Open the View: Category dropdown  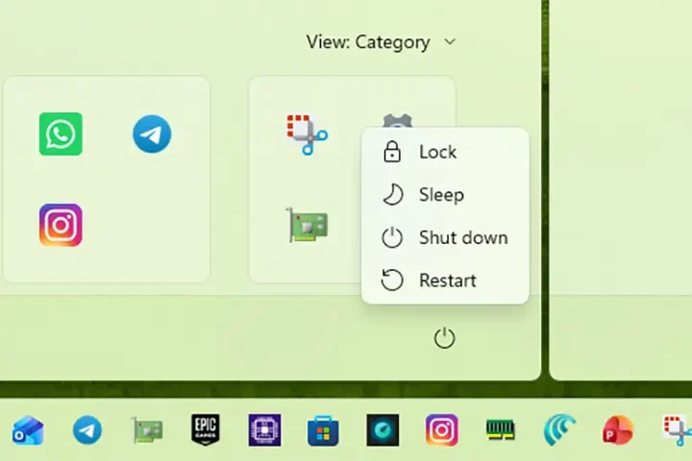pos(382,42)
